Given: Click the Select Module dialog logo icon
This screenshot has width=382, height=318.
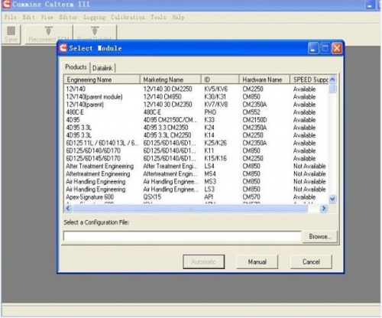Looking at the screenshot, I should pos(63,48).
